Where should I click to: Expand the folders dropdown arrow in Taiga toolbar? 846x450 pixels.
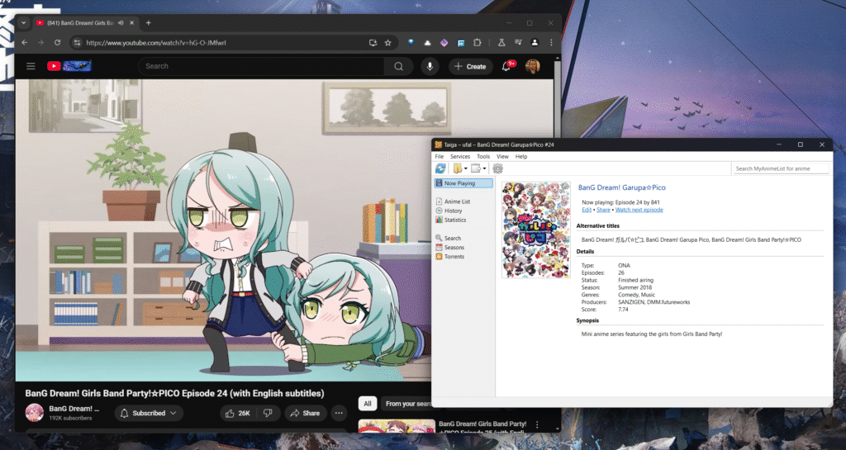pyautogui.click(x=466, y=168)
